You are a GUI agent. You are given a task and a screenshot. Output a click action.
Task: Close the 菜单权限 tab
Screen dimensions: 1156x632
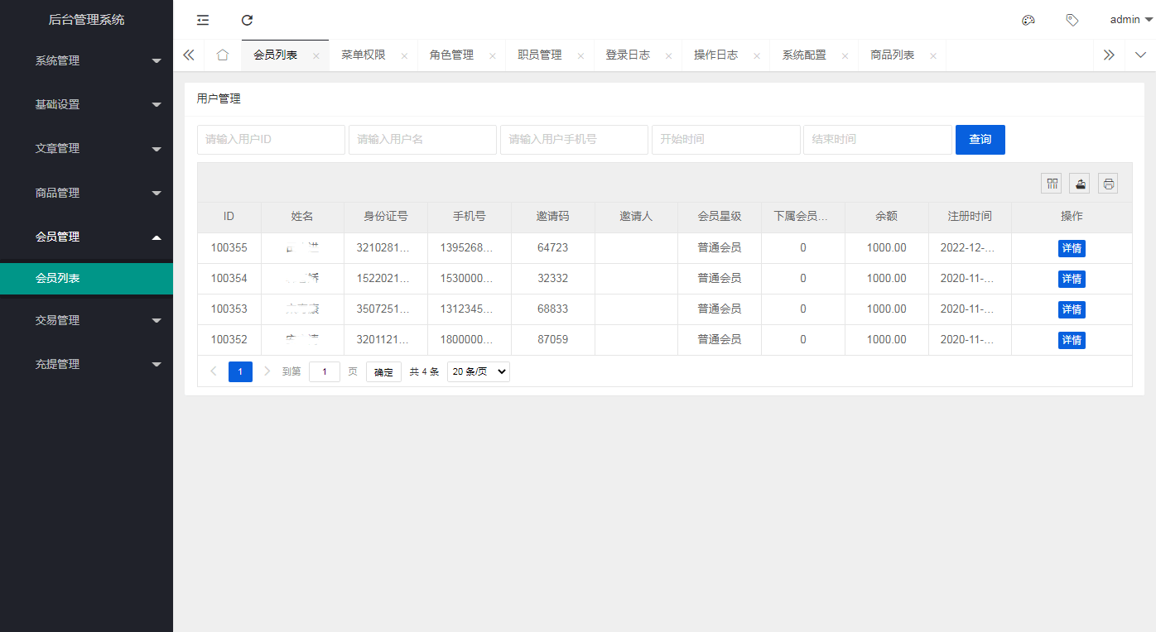point(404,56)
